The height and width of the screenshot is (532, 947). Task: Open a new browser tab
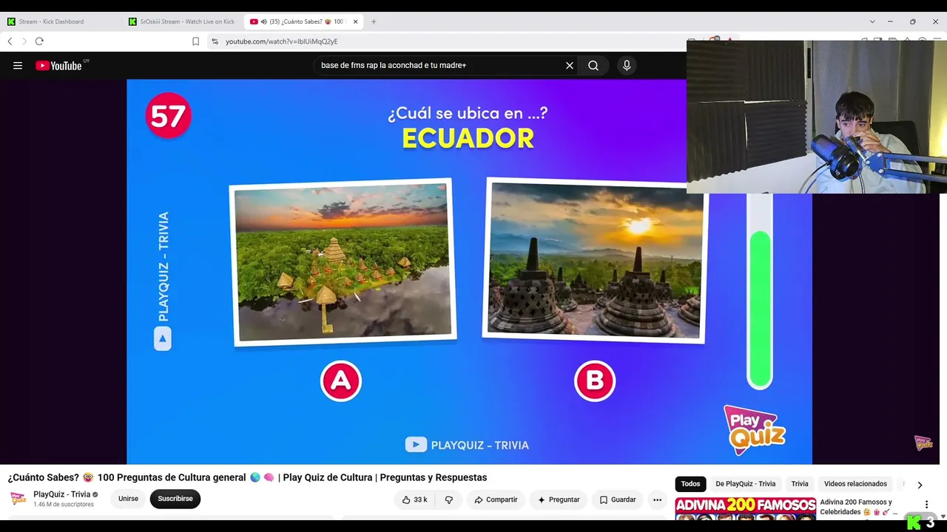tap(374, 21)
